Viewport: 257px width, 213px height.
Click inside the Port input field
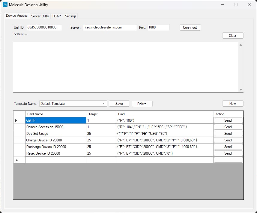[158, 27]
